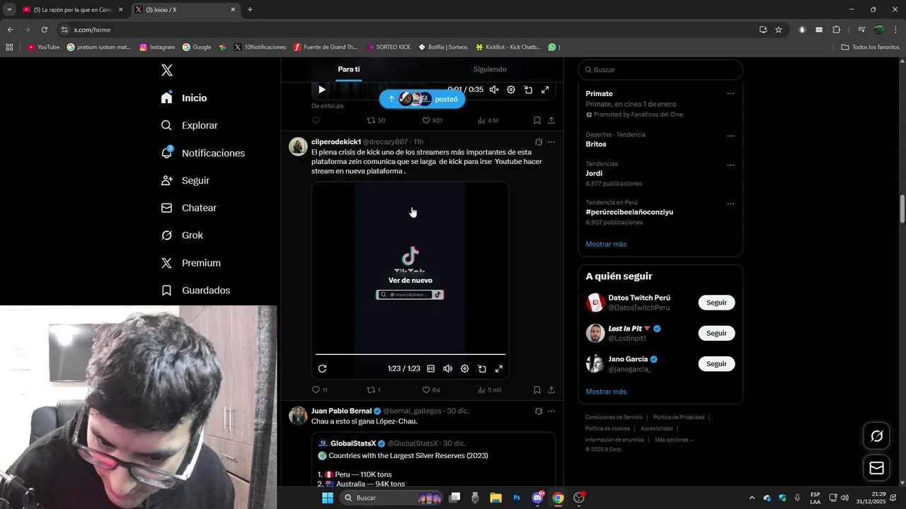Replay the 1:23 video with reload icon
Viewport: 906px width, 509px height.
coord(323,369)
